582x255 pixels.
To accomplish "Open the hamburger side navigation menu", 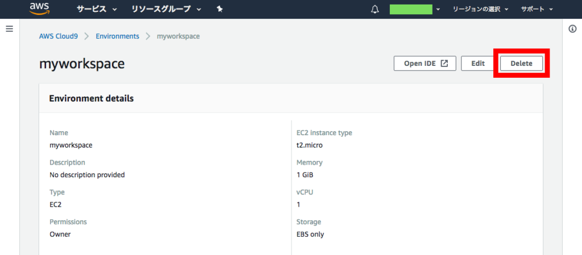I will pos(10,28).
